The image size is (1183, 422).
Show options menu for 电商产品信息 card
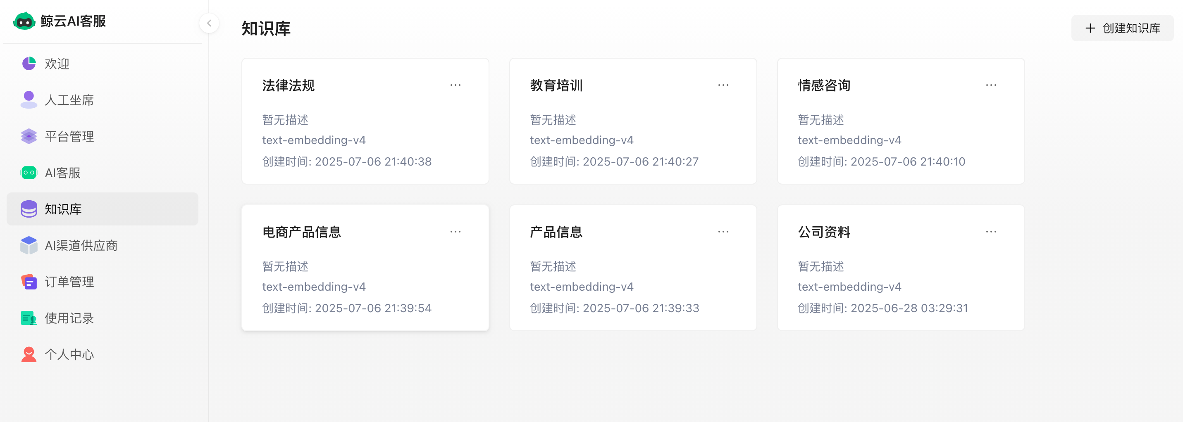point(455,232)
